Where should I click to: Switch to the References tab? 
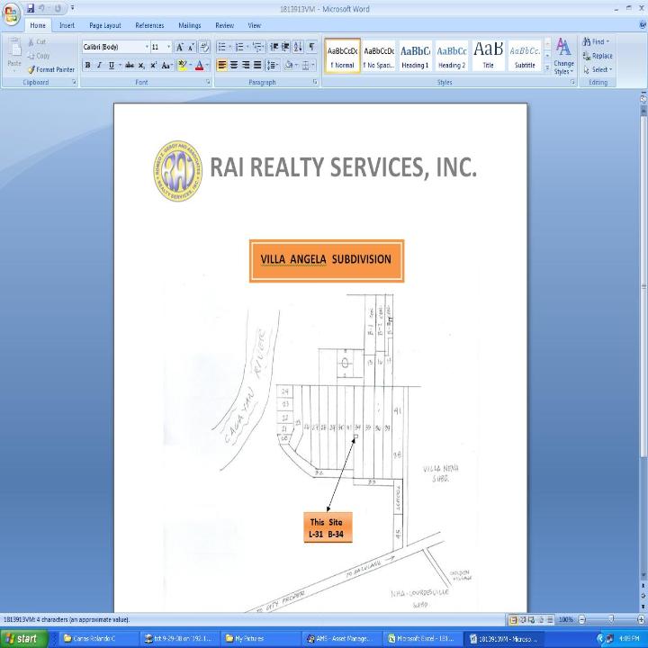(149, 25)
